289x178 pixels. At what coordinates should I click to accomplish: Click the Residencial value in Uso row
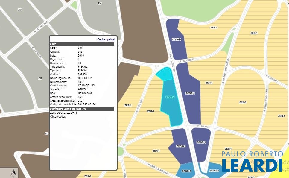tap(85, 93)
